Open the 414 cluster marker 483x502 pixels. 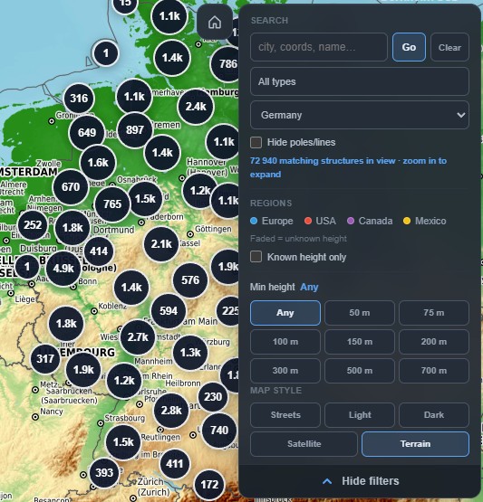(x=99, y=251)
